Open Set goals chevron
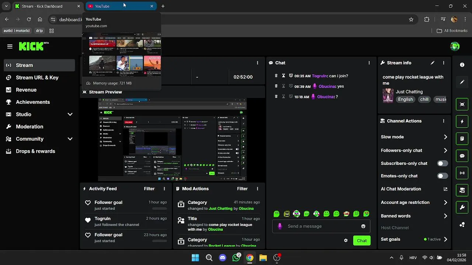472x265 pixels. pos(445,239)
